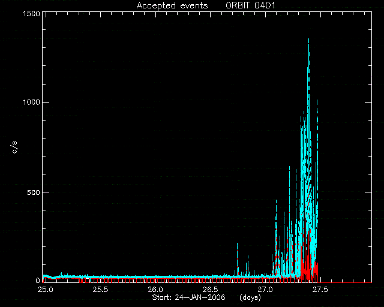Click the 25.0 x-axis tick label
This screenshot has height=307, width=384.
(x=46, y=290)
